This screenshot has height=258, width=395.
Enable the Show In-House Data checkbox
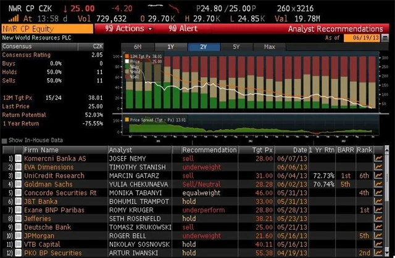[5, 141]
